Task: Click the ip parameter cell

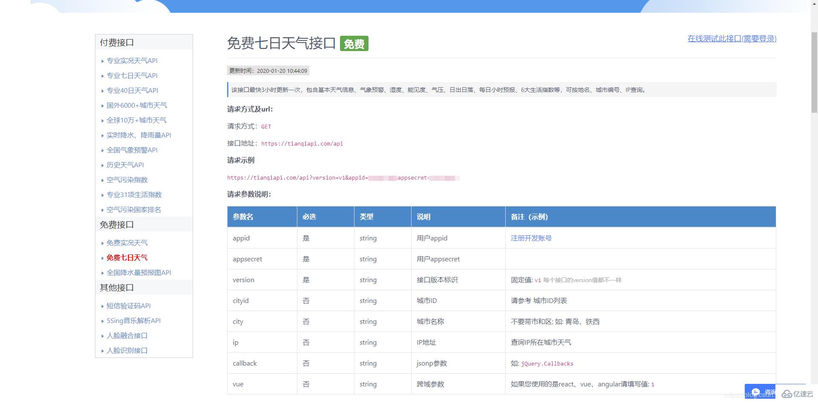Action: point(262,342)
